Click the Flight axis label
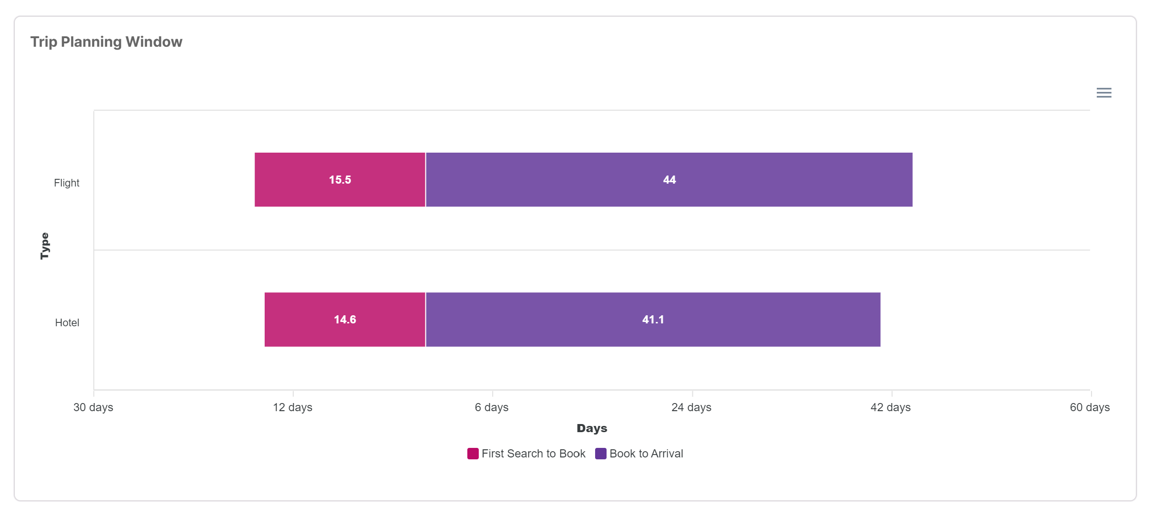1154x518 pixels. pyautogui.click(x=66, y=183)
